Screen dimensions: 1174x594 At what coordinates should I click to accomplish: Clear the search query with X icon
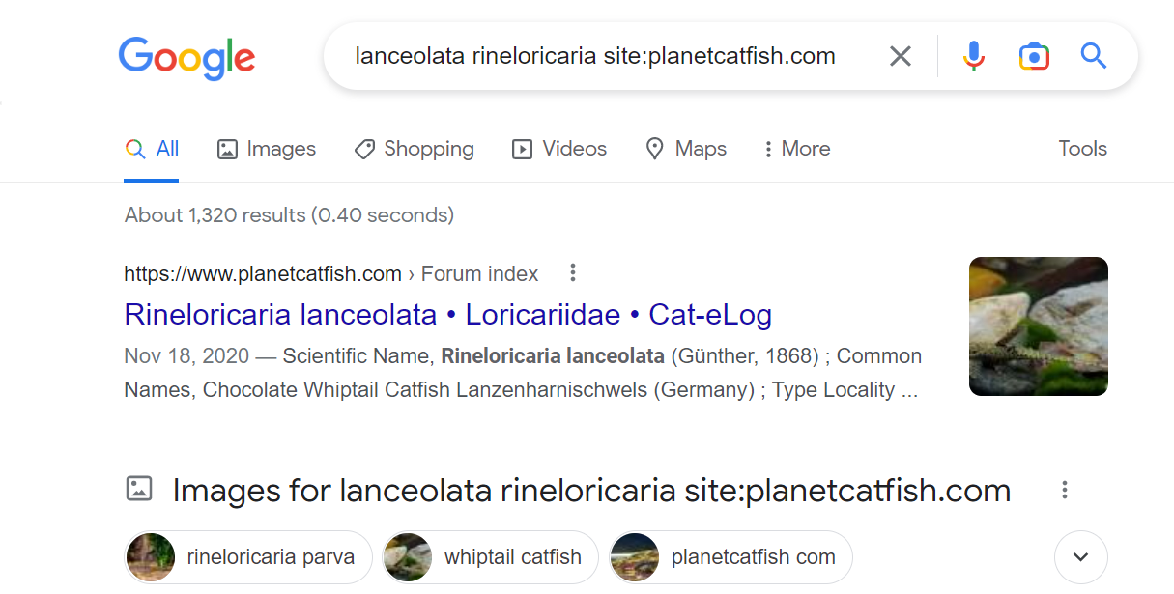tap(900, 56)
